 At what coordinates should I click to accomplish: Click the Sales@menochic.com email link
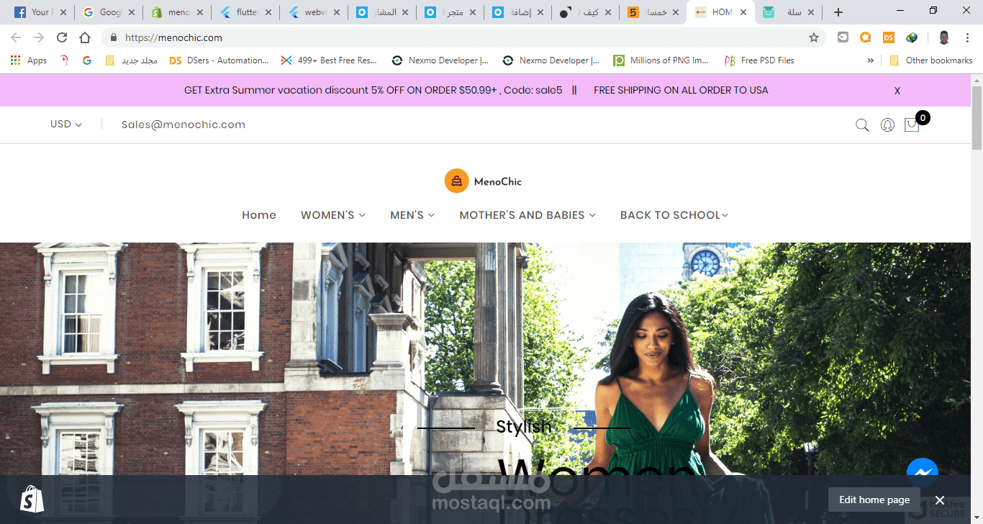tap(184, 125)
